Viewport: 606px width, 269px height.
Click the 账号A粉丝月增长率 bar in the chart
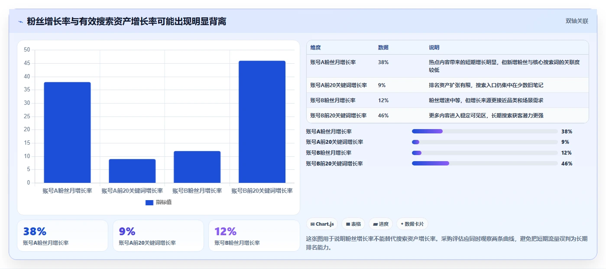67,133
